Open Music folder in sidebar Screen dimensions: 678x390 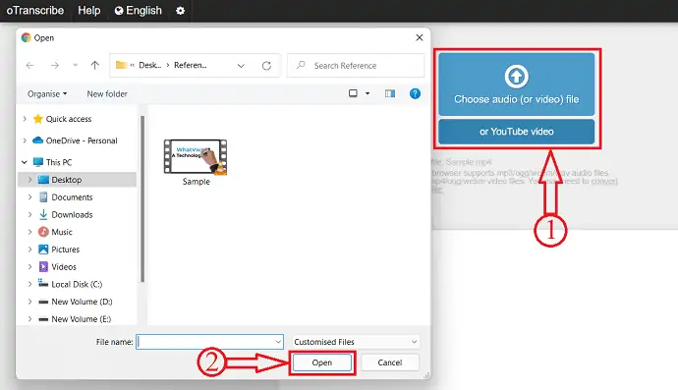[61, 232]
